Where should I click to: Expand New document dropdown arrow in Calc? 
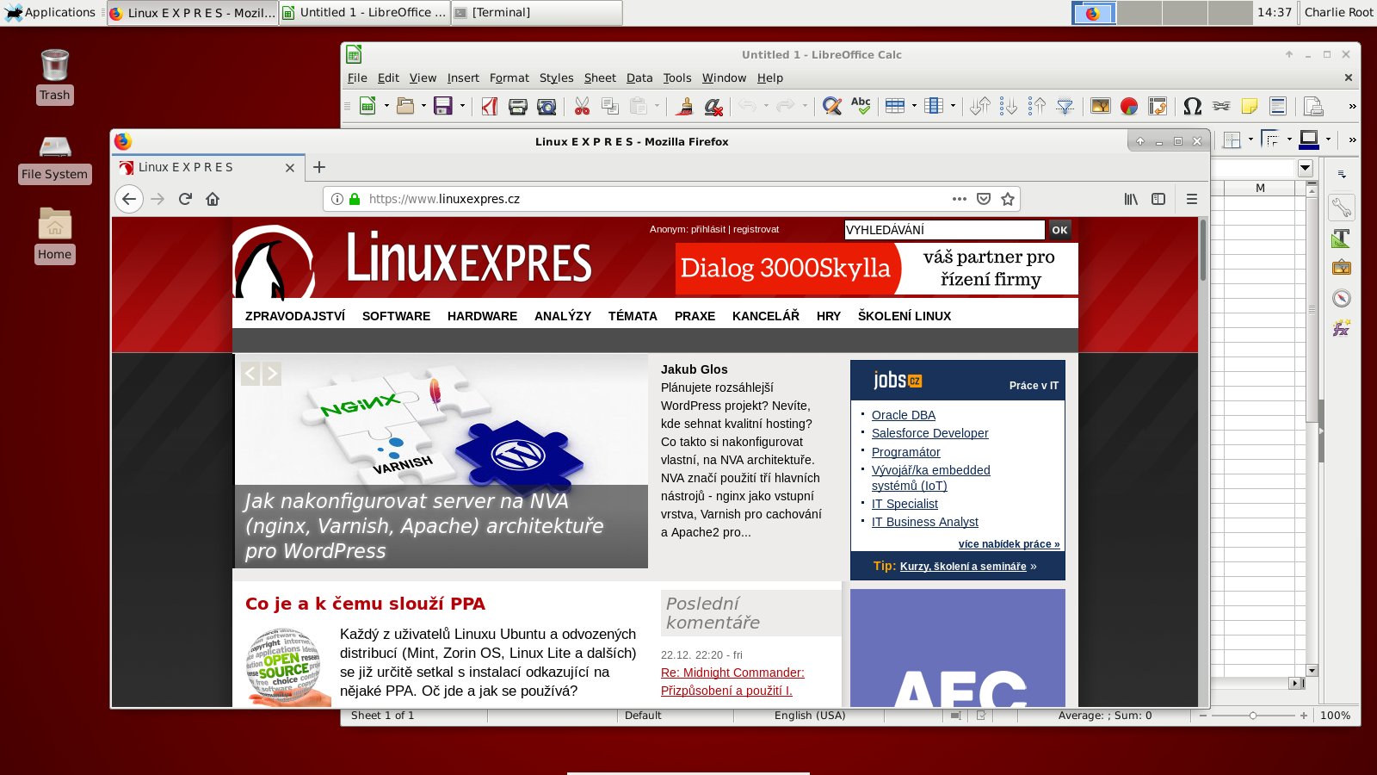(x=386, y=106)
